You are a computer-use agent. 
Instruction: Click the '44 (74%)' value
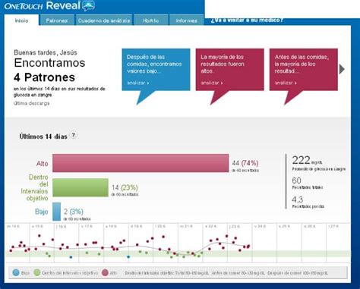click(x=245, y=163)
